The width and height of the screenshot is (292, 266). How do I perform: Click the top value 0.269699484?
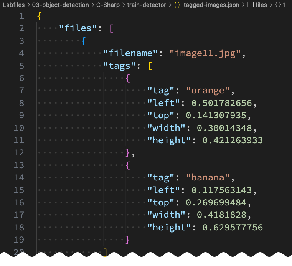[x=216, y=203]
